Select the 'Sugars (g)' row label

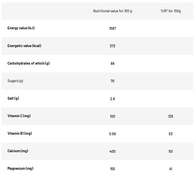point(15,81)
